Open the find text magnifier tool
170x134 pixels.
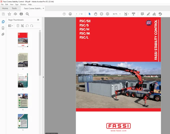(x=27, y=14)
